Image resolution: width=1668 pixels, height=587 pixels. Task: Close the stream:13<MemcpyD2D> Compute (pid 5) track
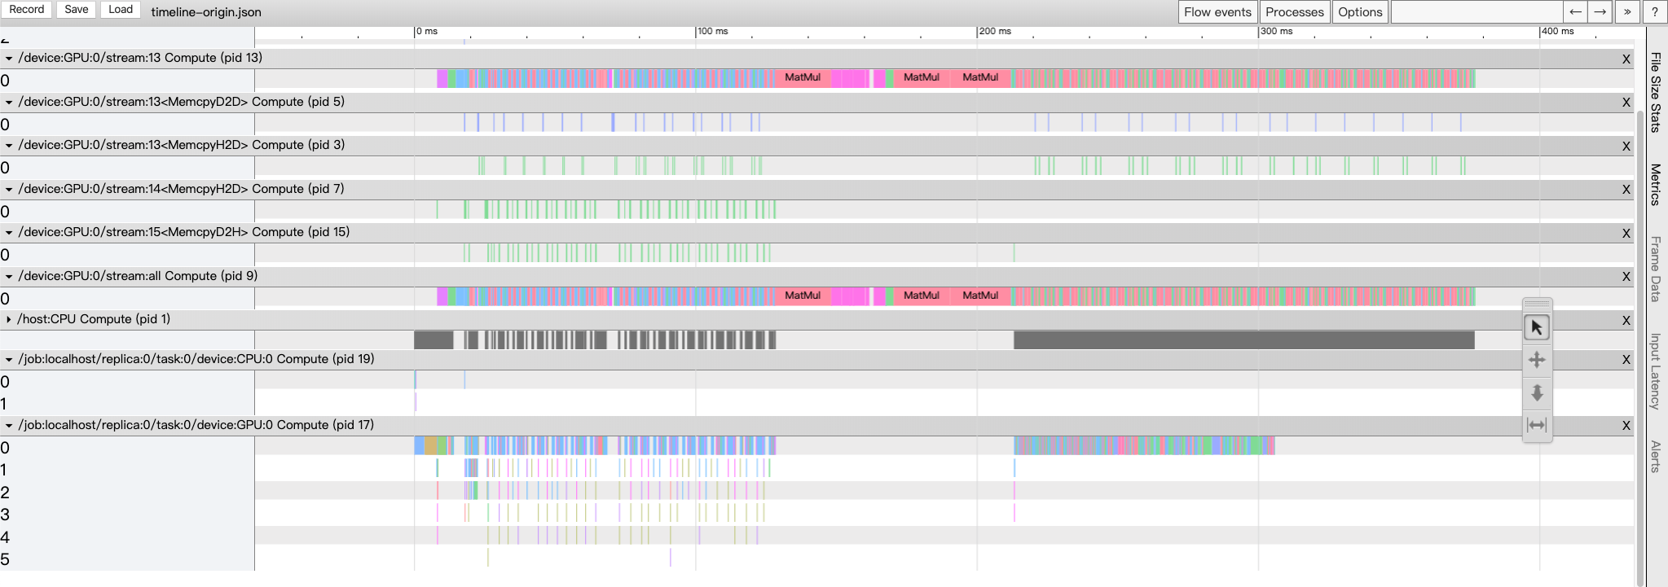pyautogui.click(x=1626, y=103)
